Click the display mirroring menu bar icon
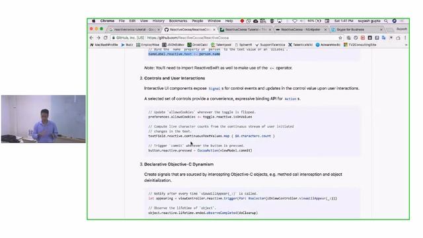This screenshot has height=238, width=423. [x=280, y=20]
